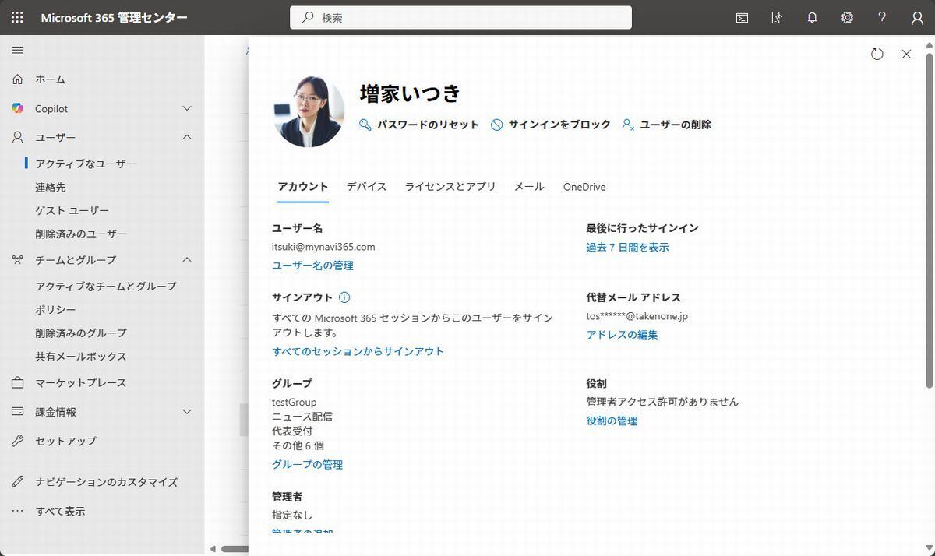Click the testGroup group entry
Screen dimensions: 935x556
[294, 402]
